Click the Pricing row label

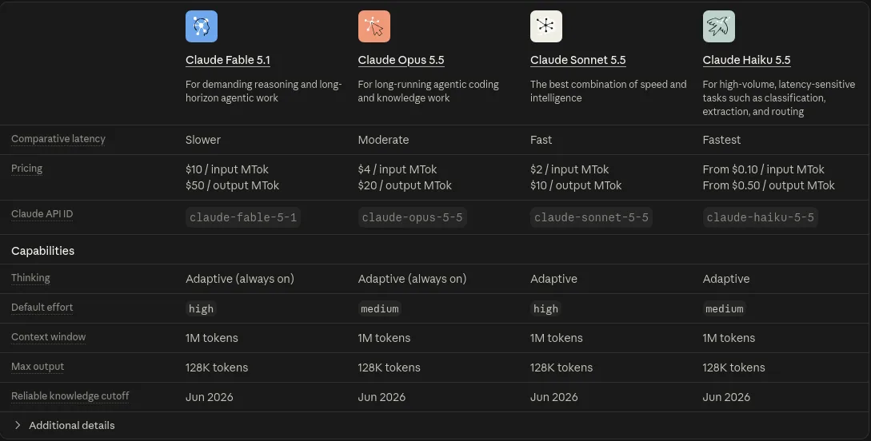pos(26,169)
